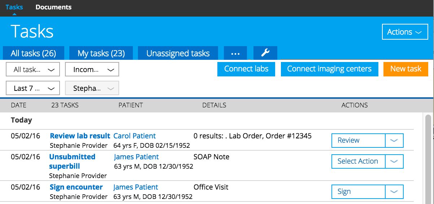Open the Review lab result task
Image resolution: width=434 pixels, height=204 pixels.
pos(80,136)
